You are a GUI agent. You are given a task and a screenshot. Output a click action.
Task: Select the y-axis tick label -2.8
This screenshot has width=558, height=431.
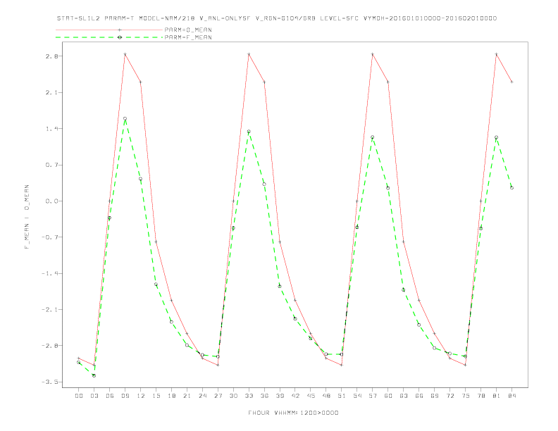click(49, 346)
